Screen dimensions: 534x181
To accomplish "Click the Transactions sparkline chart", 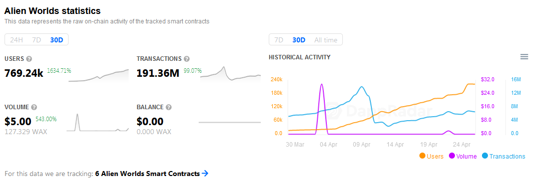I will pyautogui.click(x=230, y=73).
